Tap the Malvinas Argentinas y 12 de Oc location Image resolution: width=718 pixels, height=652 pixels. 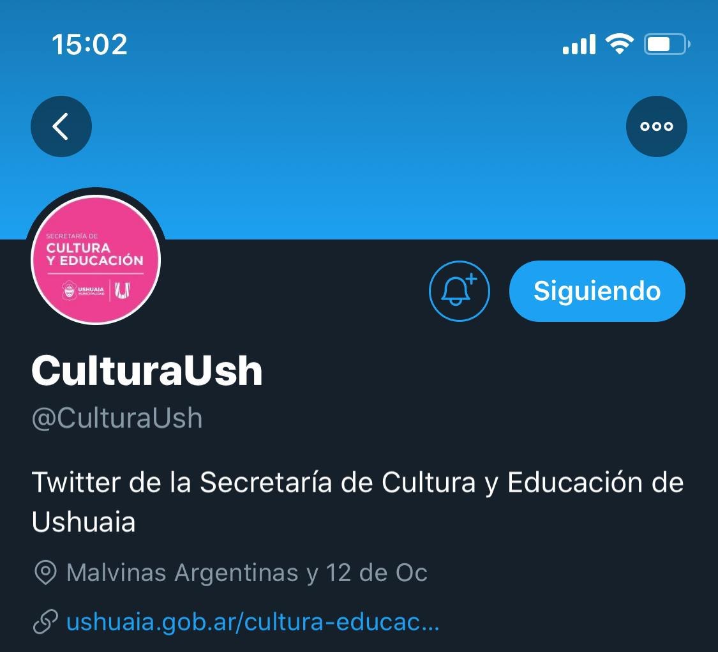pos(247,572)
